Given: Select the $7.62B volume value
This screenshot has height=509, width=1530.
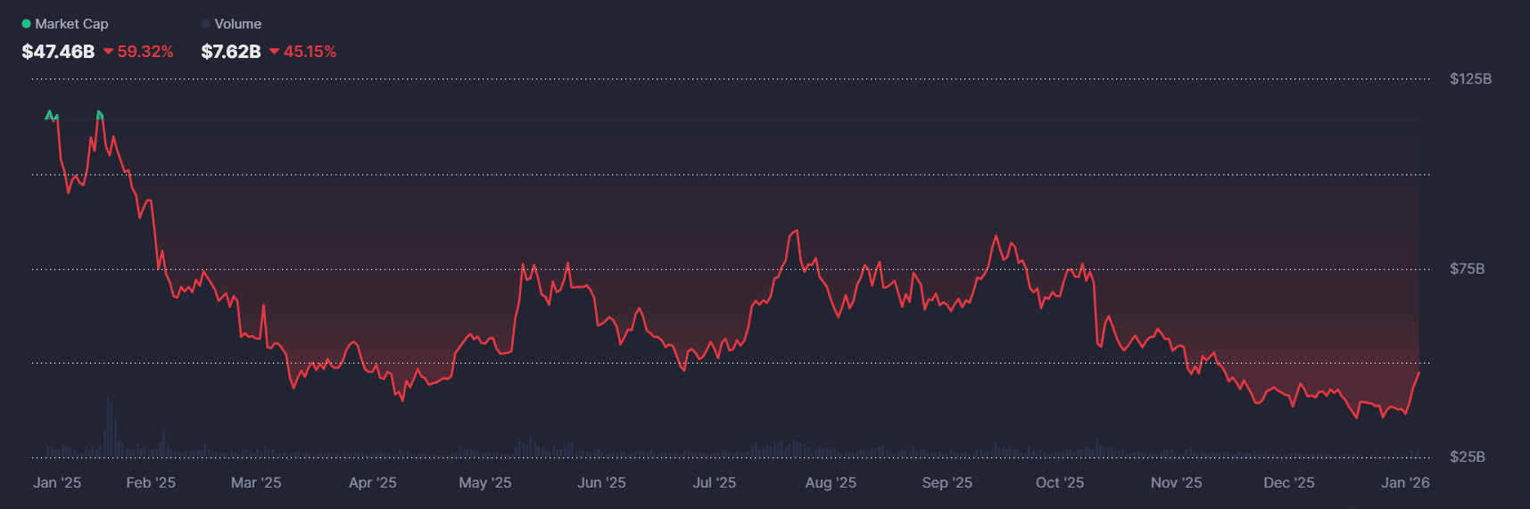Looking at the screenshot, I should (x=231, y=52).
